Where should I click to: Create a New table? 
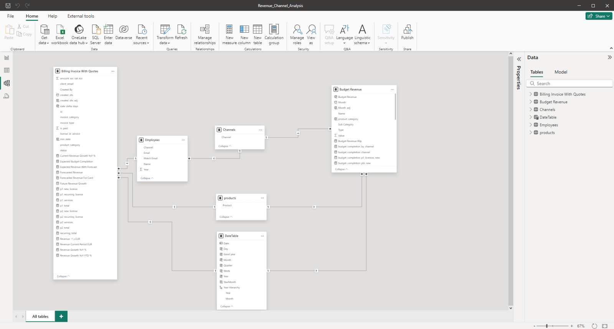coord(258,35)
